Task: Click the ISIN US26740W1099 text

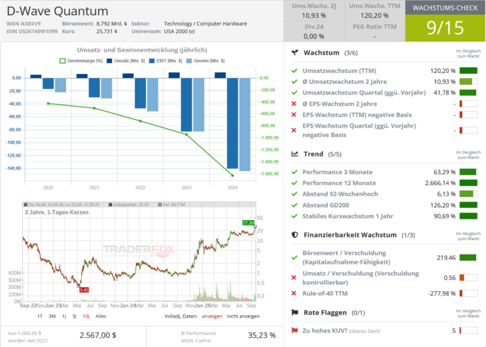Action: pyautogui.click(x=32, y=31)
